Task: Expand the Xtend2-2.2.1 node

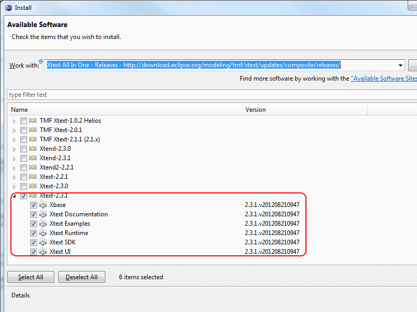Action: [15, 168]
